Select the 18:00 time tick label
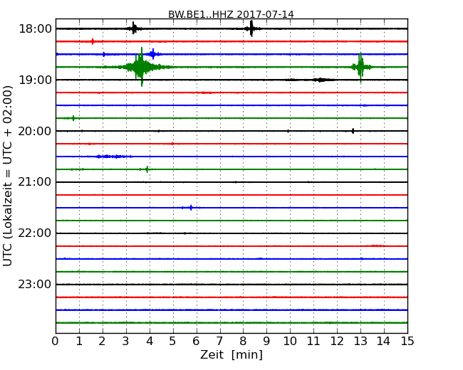This screenshot has height=370, width=463. (35, 29)
